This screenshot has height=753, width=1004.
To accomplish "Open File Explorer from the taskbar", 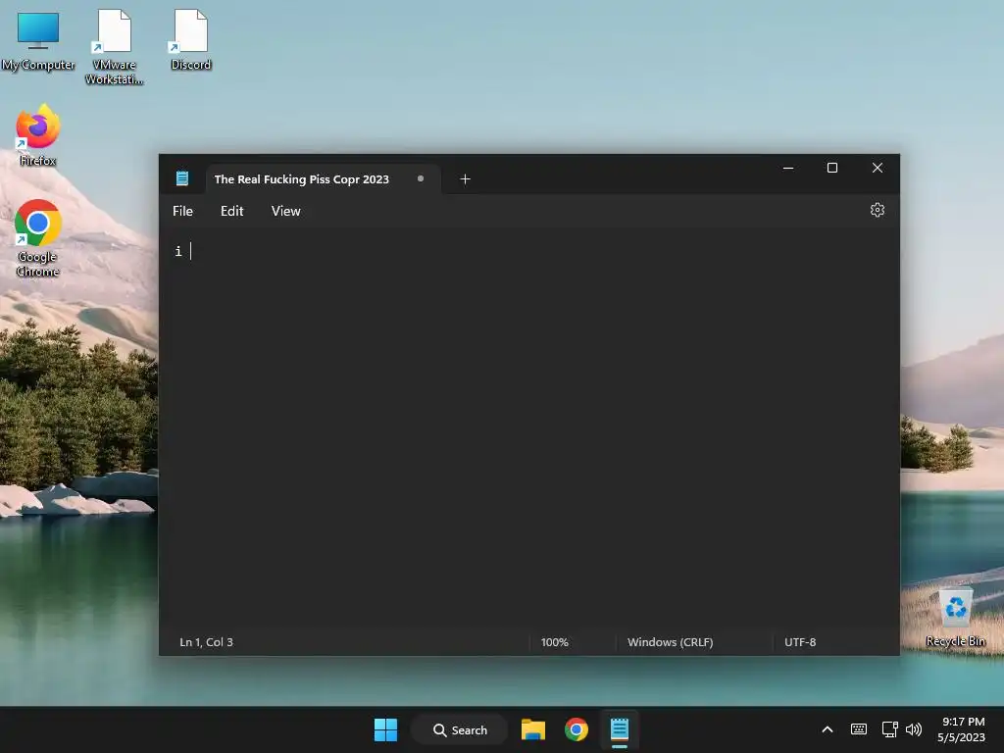I will 532,729.
